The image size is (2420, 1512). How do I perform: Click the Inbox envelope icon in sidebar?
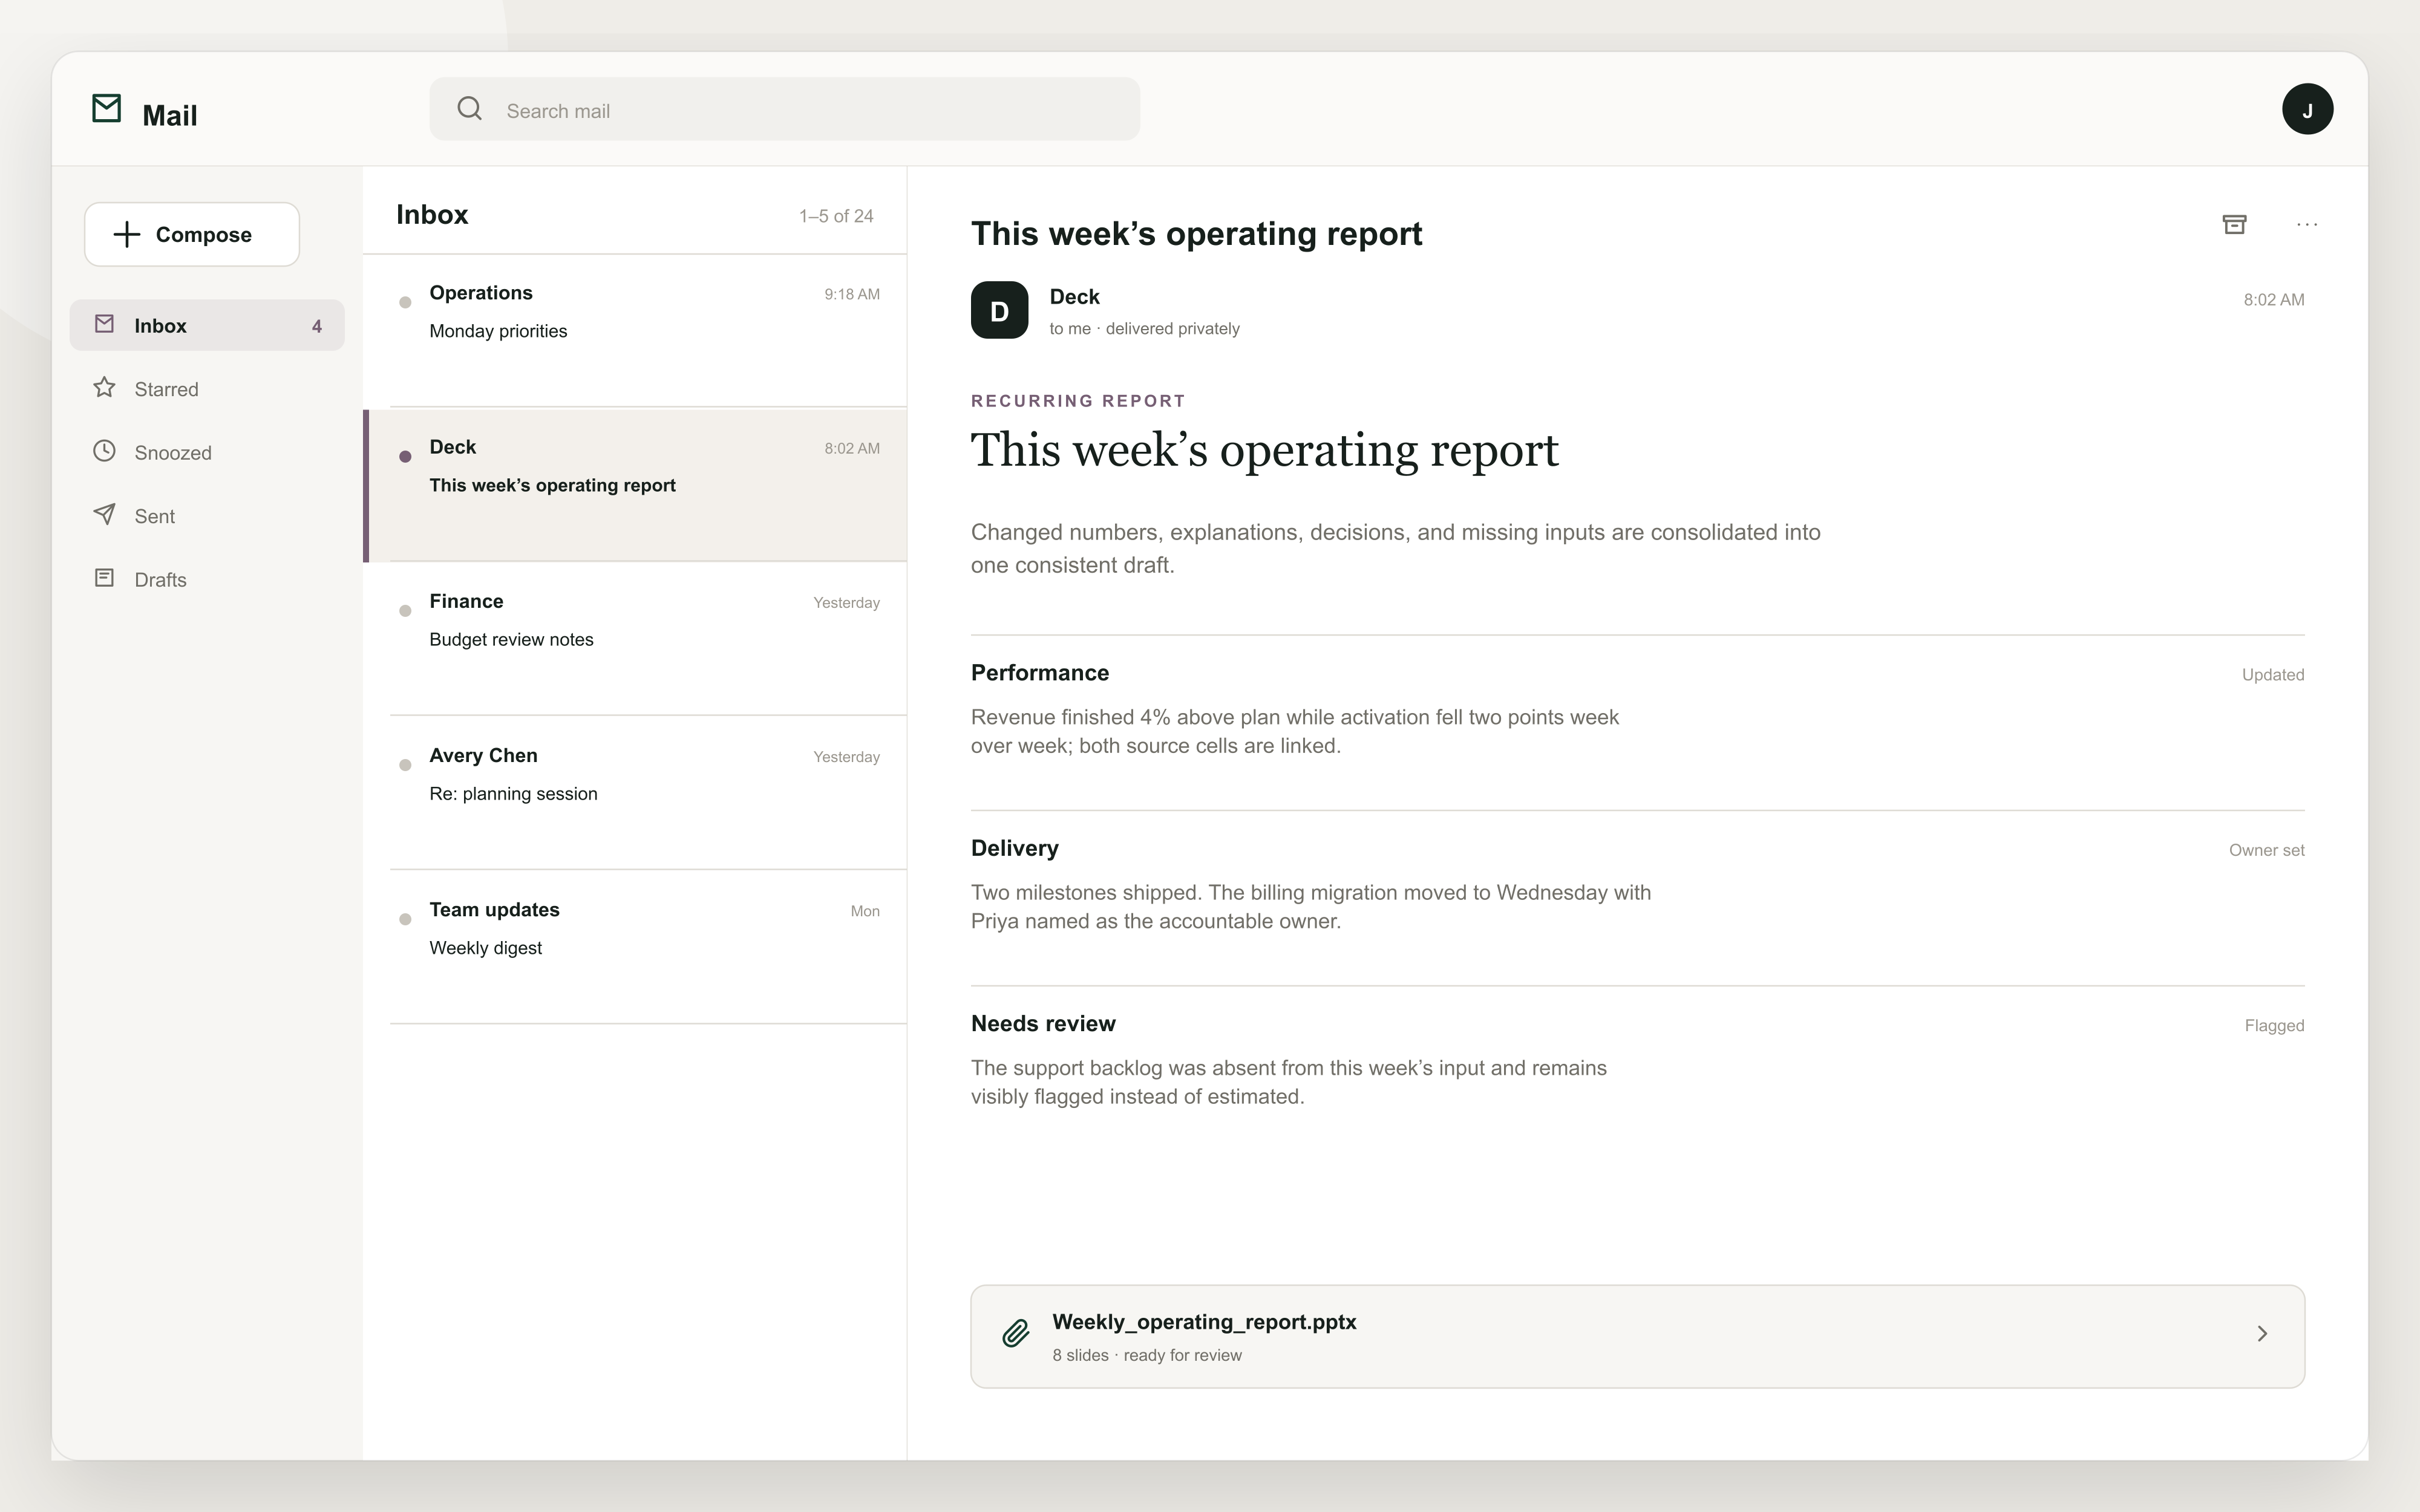pyautogui.click(x=104, y=324)
